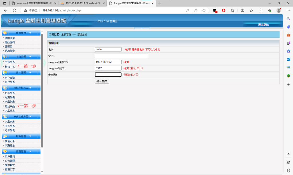The height and width of the screenshot is (175, 293).
Task: Focus the easypanel端口 port field
Action: (x=108, y=68)
